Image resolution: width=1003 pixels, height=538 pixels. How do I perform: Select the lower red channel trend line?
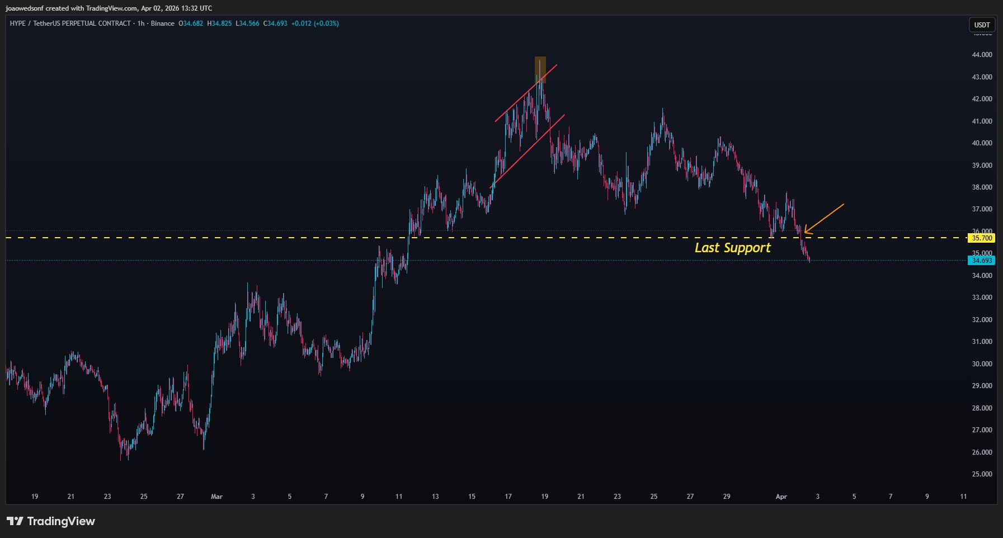pyautogui.click(x=529, y=151)
